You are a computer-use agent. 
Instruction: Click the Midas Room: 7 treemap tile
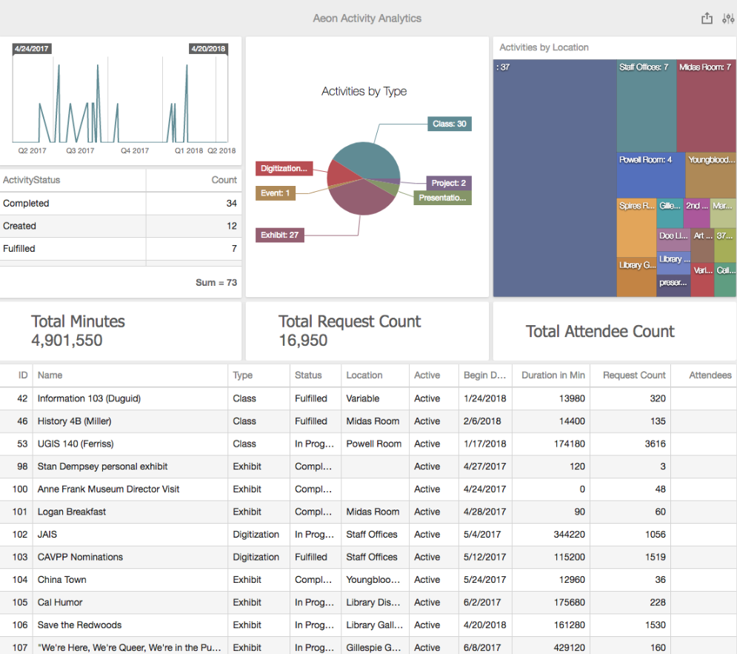(706, 107)
